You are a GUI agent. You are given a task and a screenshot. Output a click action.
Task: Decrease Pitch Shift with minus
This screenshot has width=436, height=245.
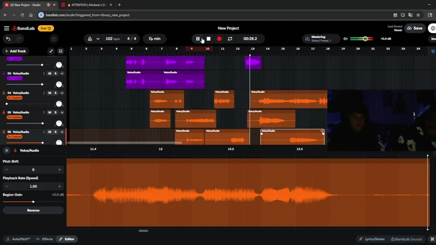(7, 169)
